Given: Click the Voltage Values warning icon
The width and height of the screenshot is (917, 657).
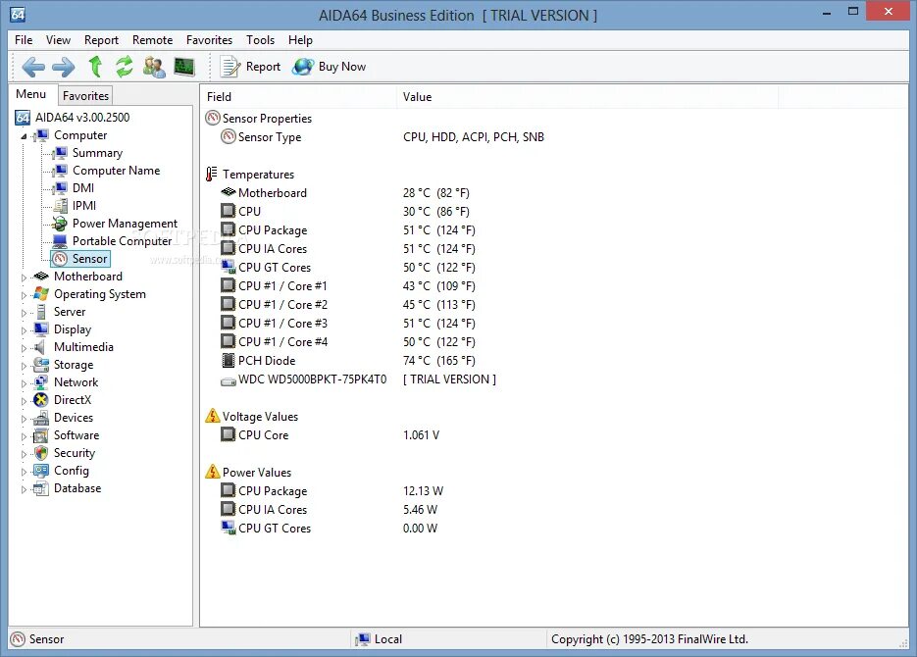Looking at the screenshot, I should (x=212, y=416).
